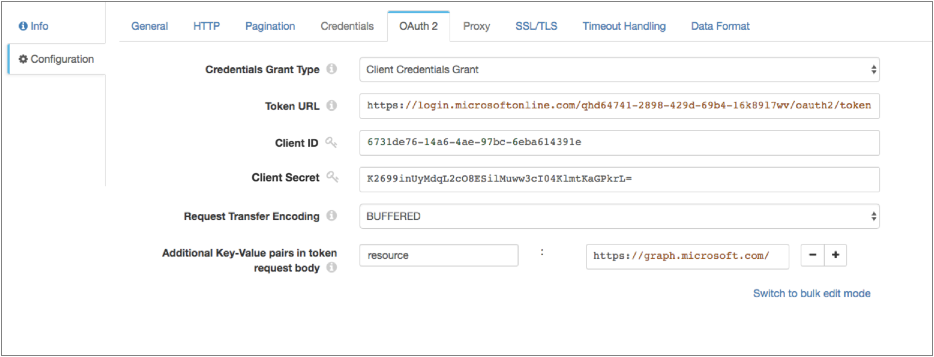Open the Credentials Grant Type dropdown
934x357 pixels.
[x=620, y=69]
